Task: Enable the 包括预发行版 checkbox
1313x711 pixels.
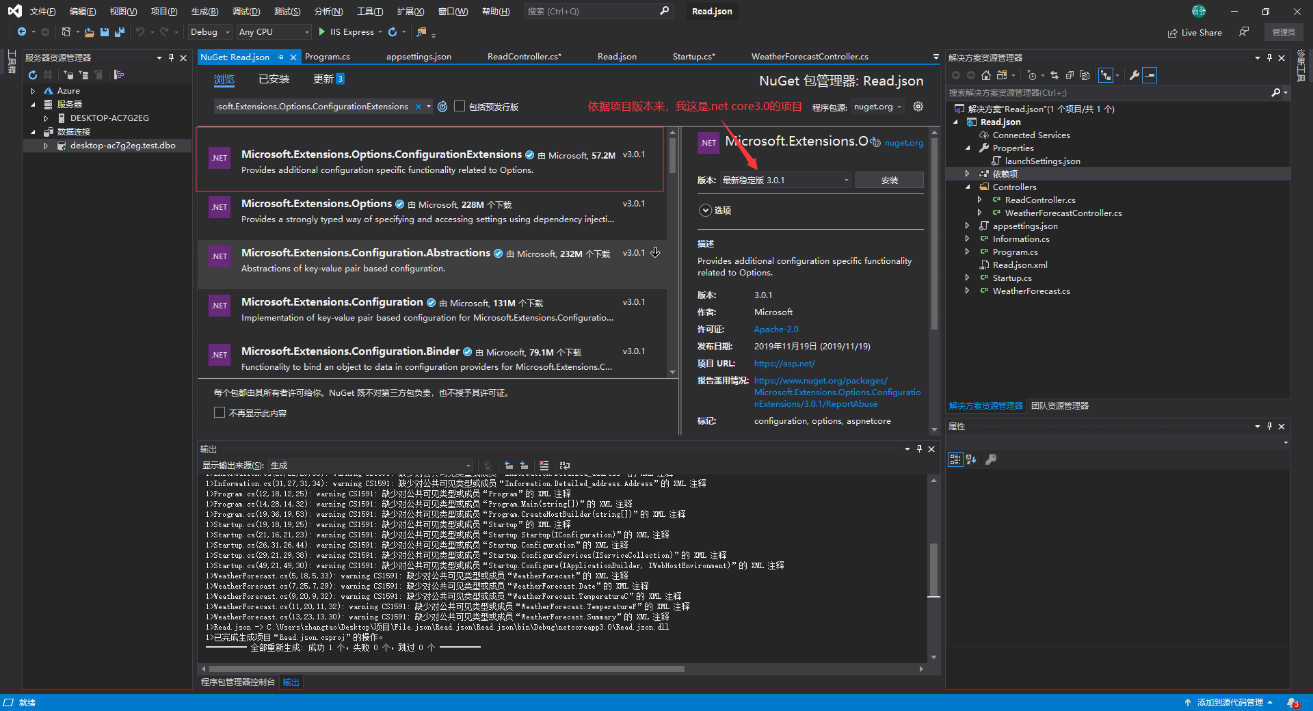Action: pyautogui.click(x=460, y=107)
